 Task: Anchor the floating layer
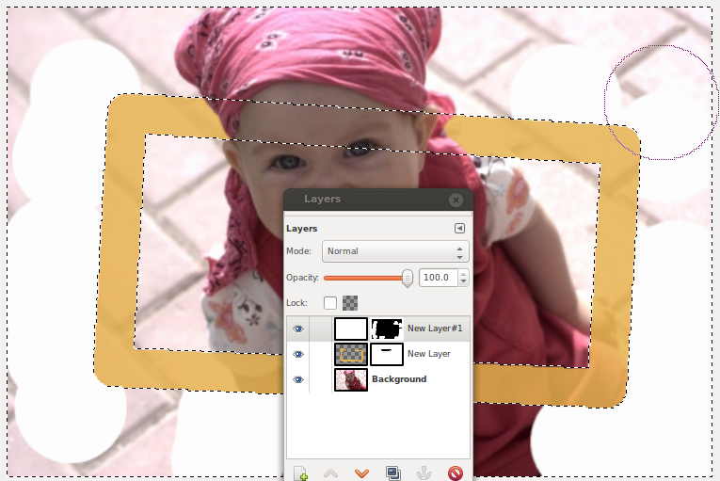tap(424, 473)
